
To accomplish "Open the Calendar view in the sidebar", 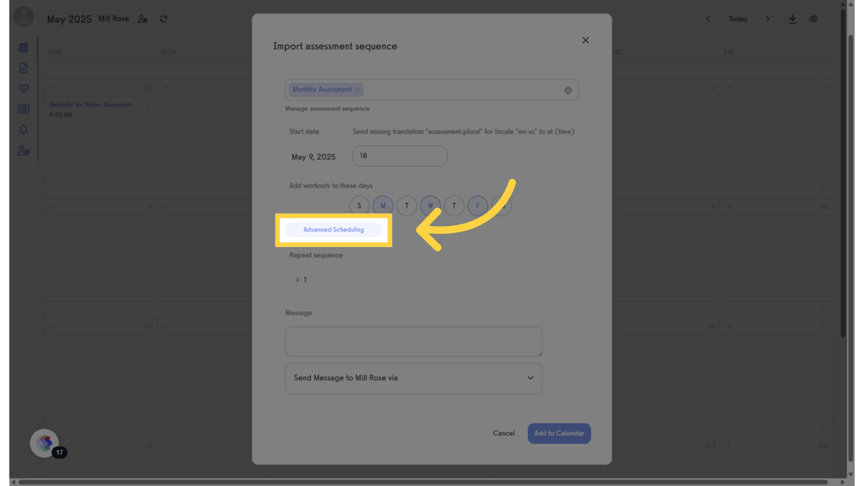I will [23, 47].
